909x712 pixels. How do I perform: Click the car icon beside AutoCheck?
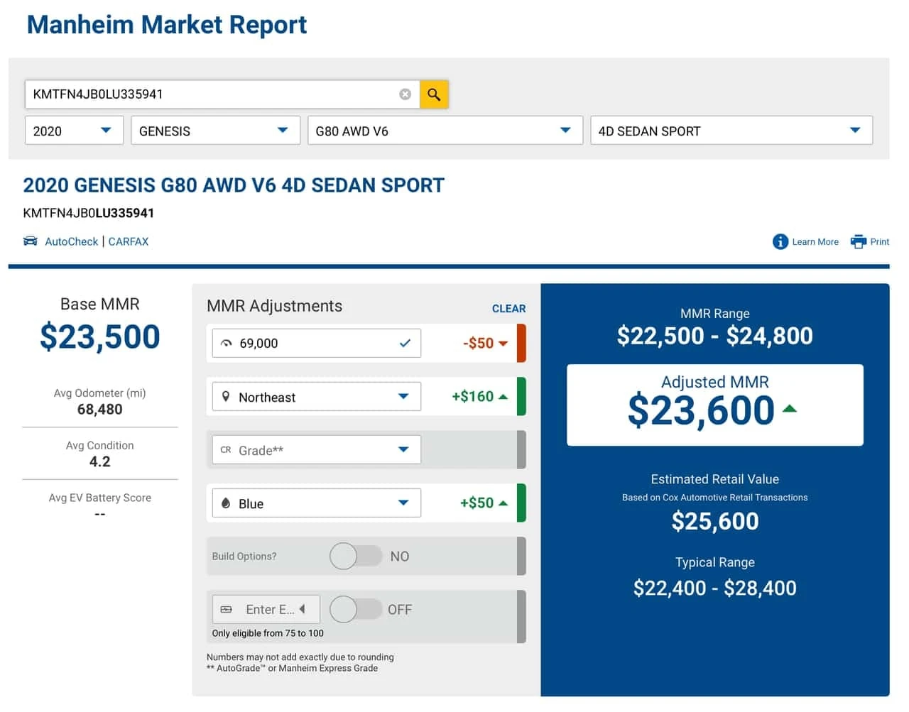[x=31, y=241]
